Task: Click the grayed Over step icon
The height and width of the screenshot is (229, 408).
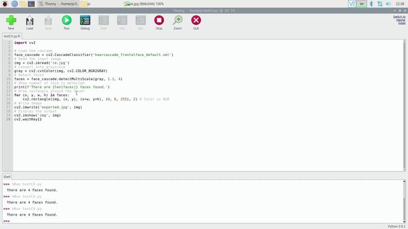Action: click(x=103, y=23)
